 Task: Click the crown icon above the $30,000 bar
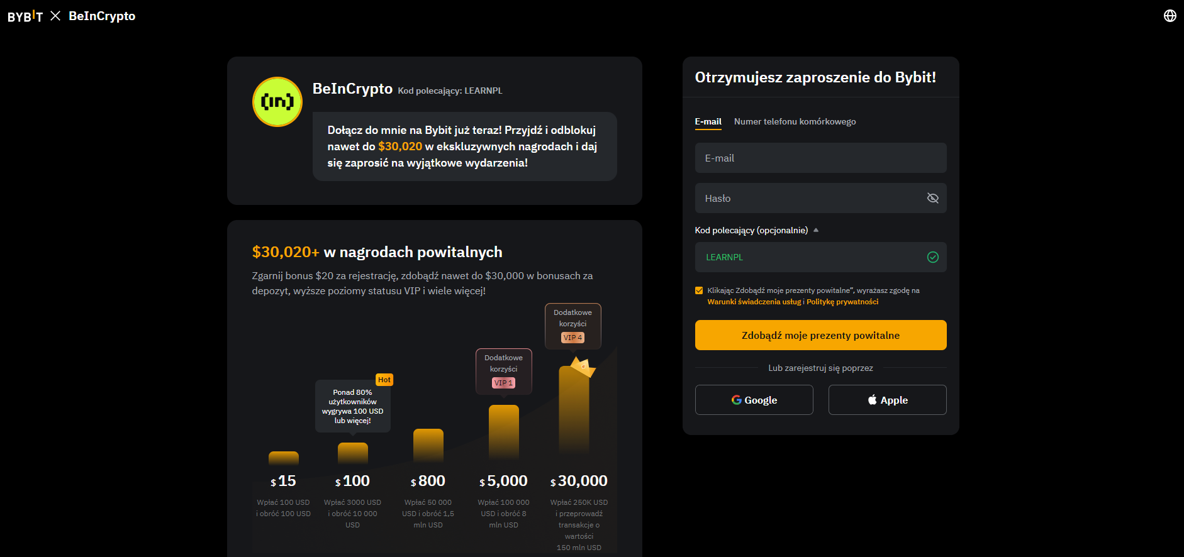click(x=583, y=366)
